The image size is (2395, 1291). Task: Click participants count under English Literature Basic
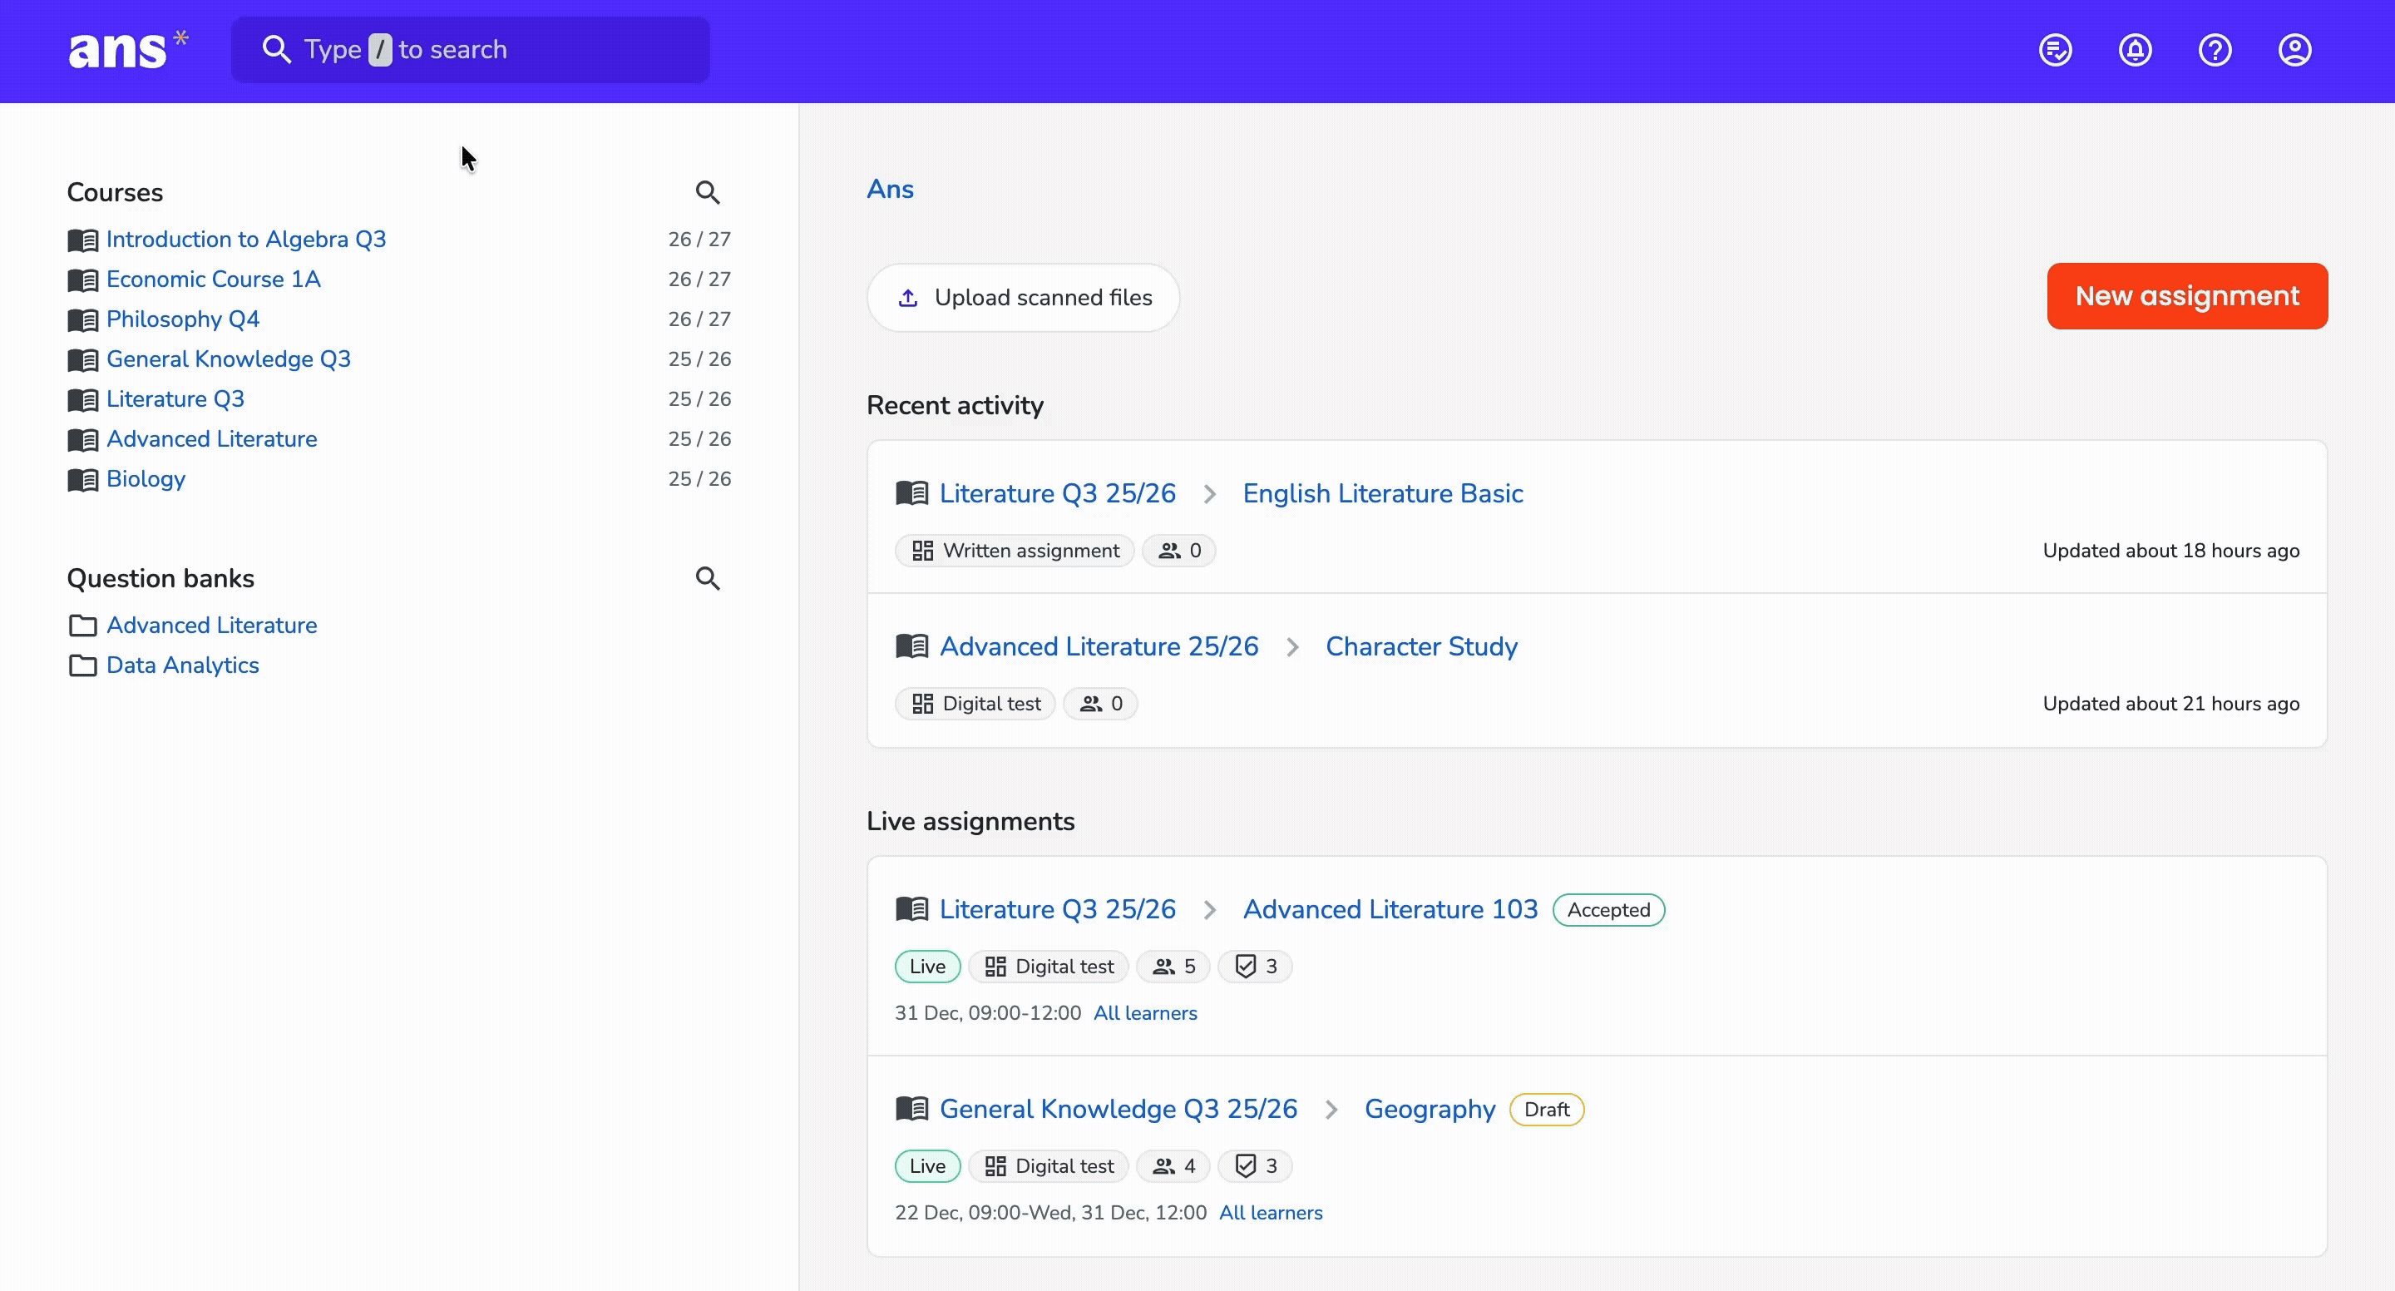[x=1179, y=551]
